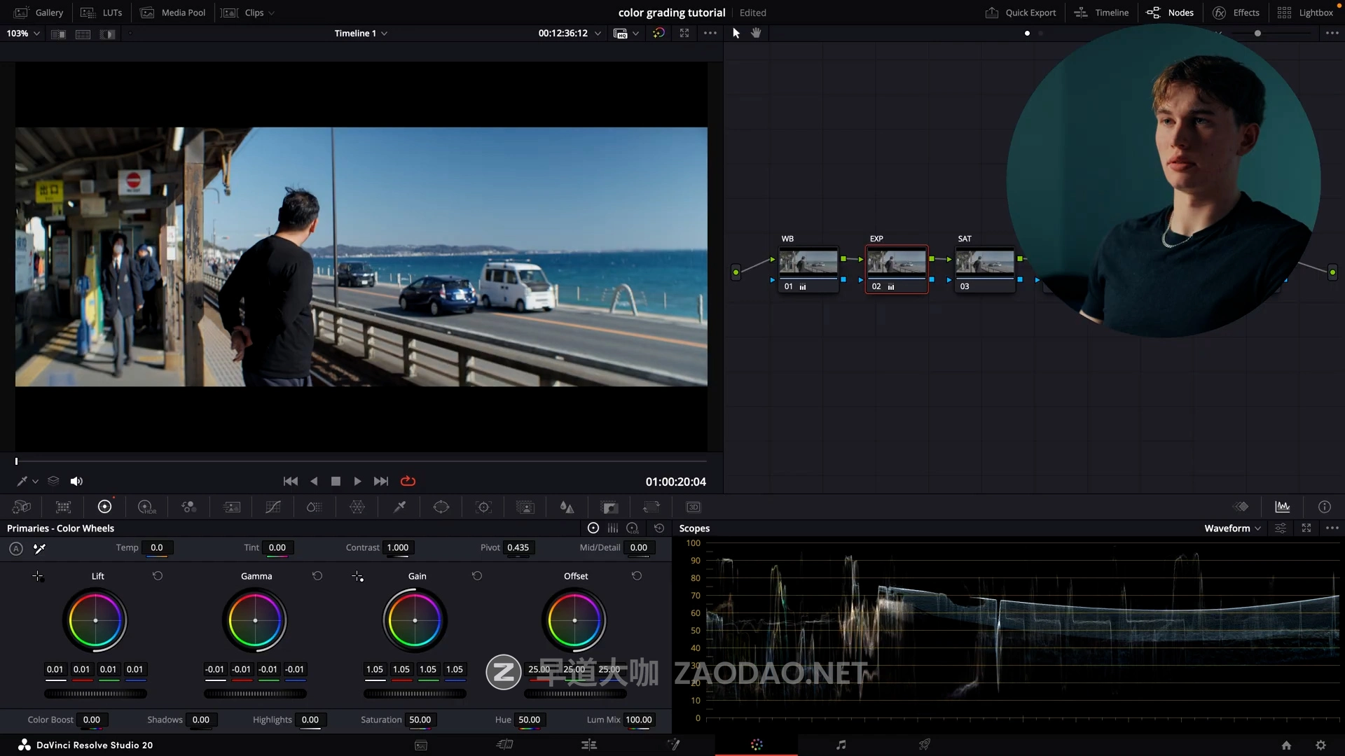Screen dimensions: 1345x756
Task: Jump to the first frame
Action: 290,481
